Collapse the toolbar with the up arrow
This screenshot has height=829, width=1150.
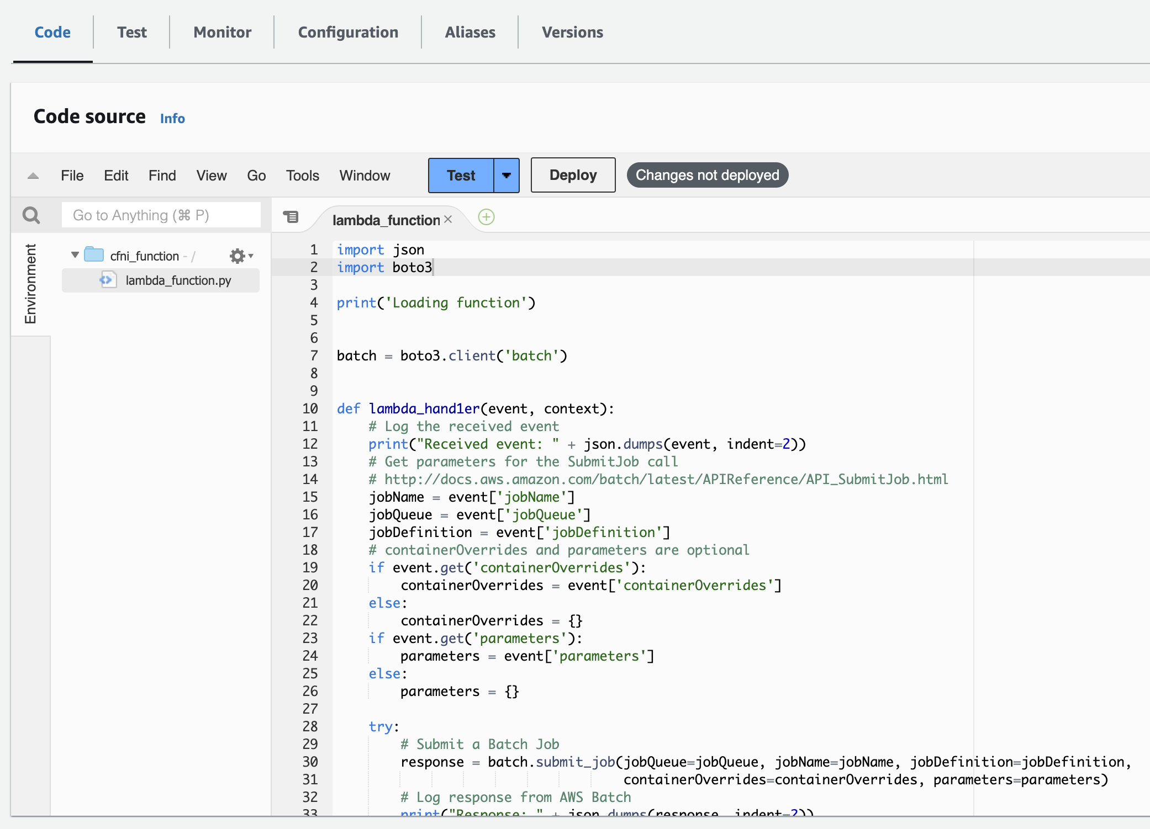click(x=33, y=176)
